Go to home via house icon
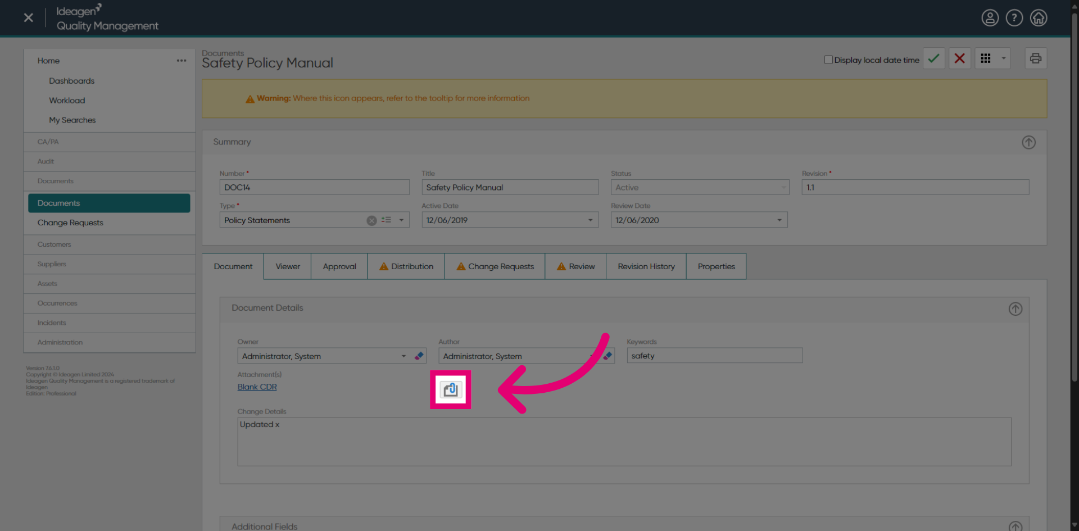Screen dimensions: 1079x531 1038,18
